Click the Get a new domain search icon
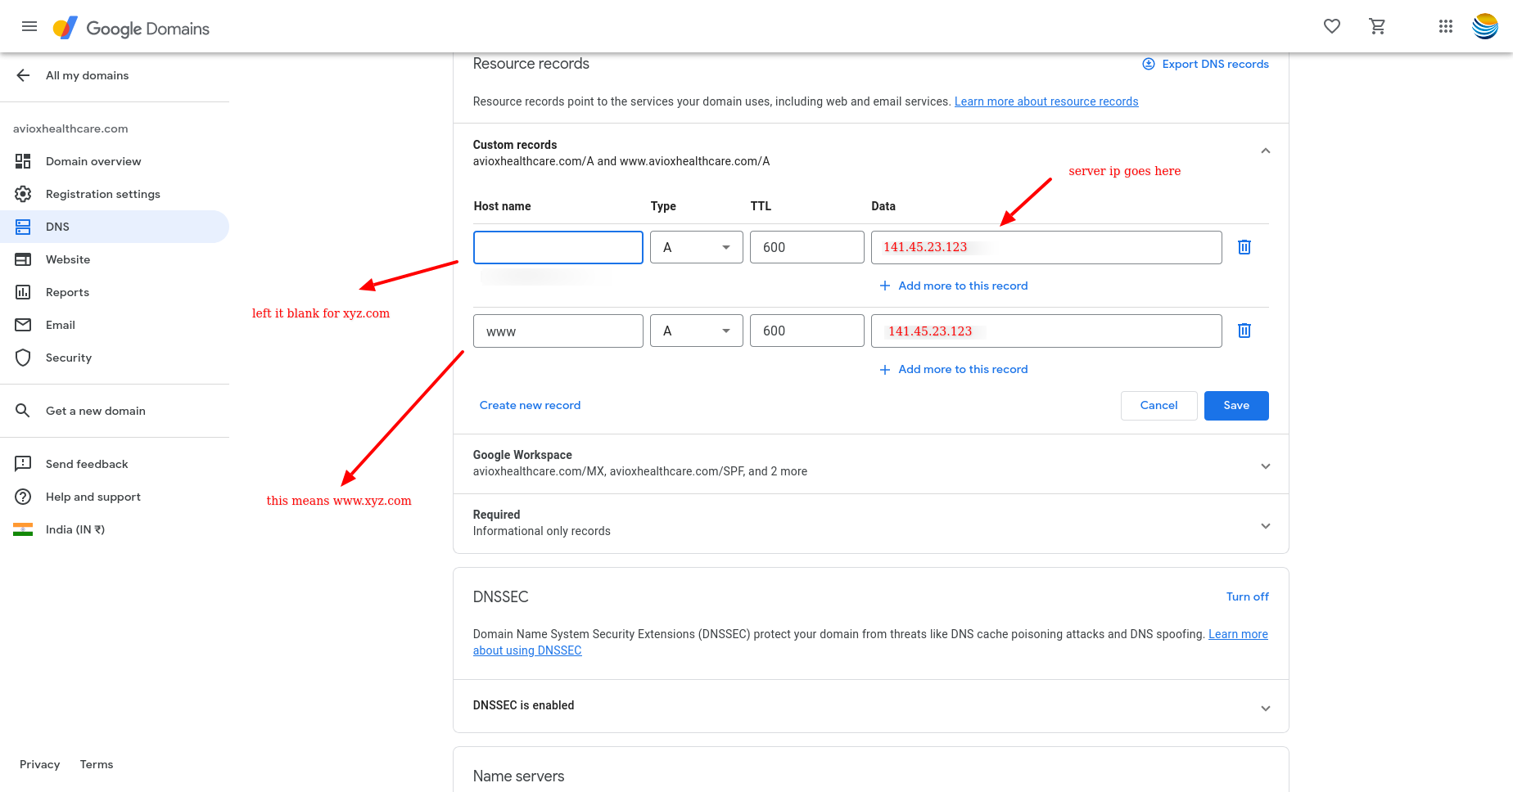1513x792 pixels. (23, 411)
